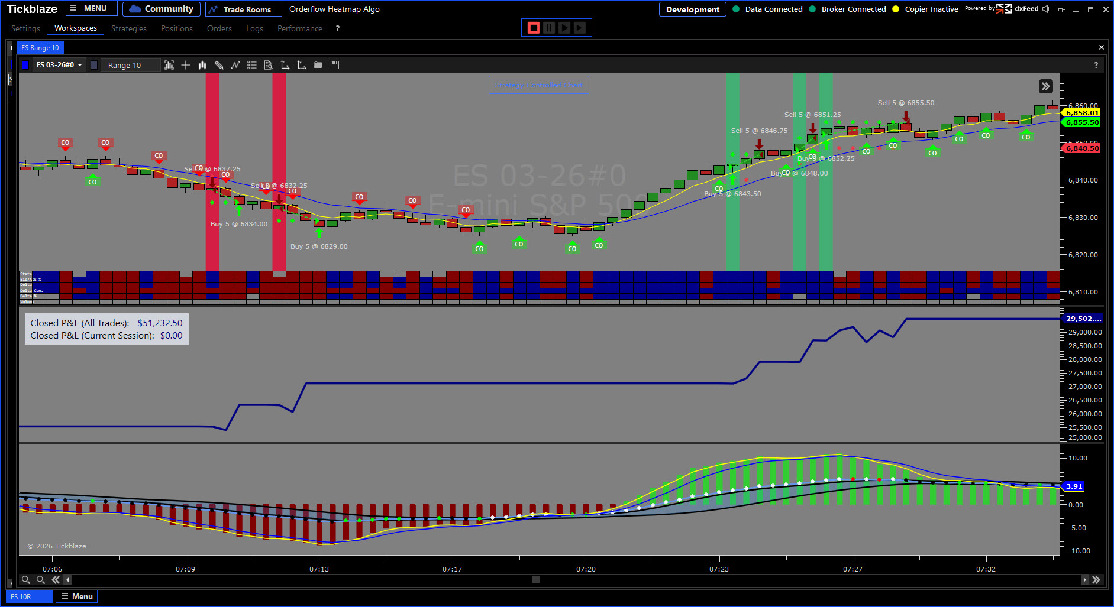Click the blue chart color swatch
This screenshot has height=607, width=1114.
(25, 65)
